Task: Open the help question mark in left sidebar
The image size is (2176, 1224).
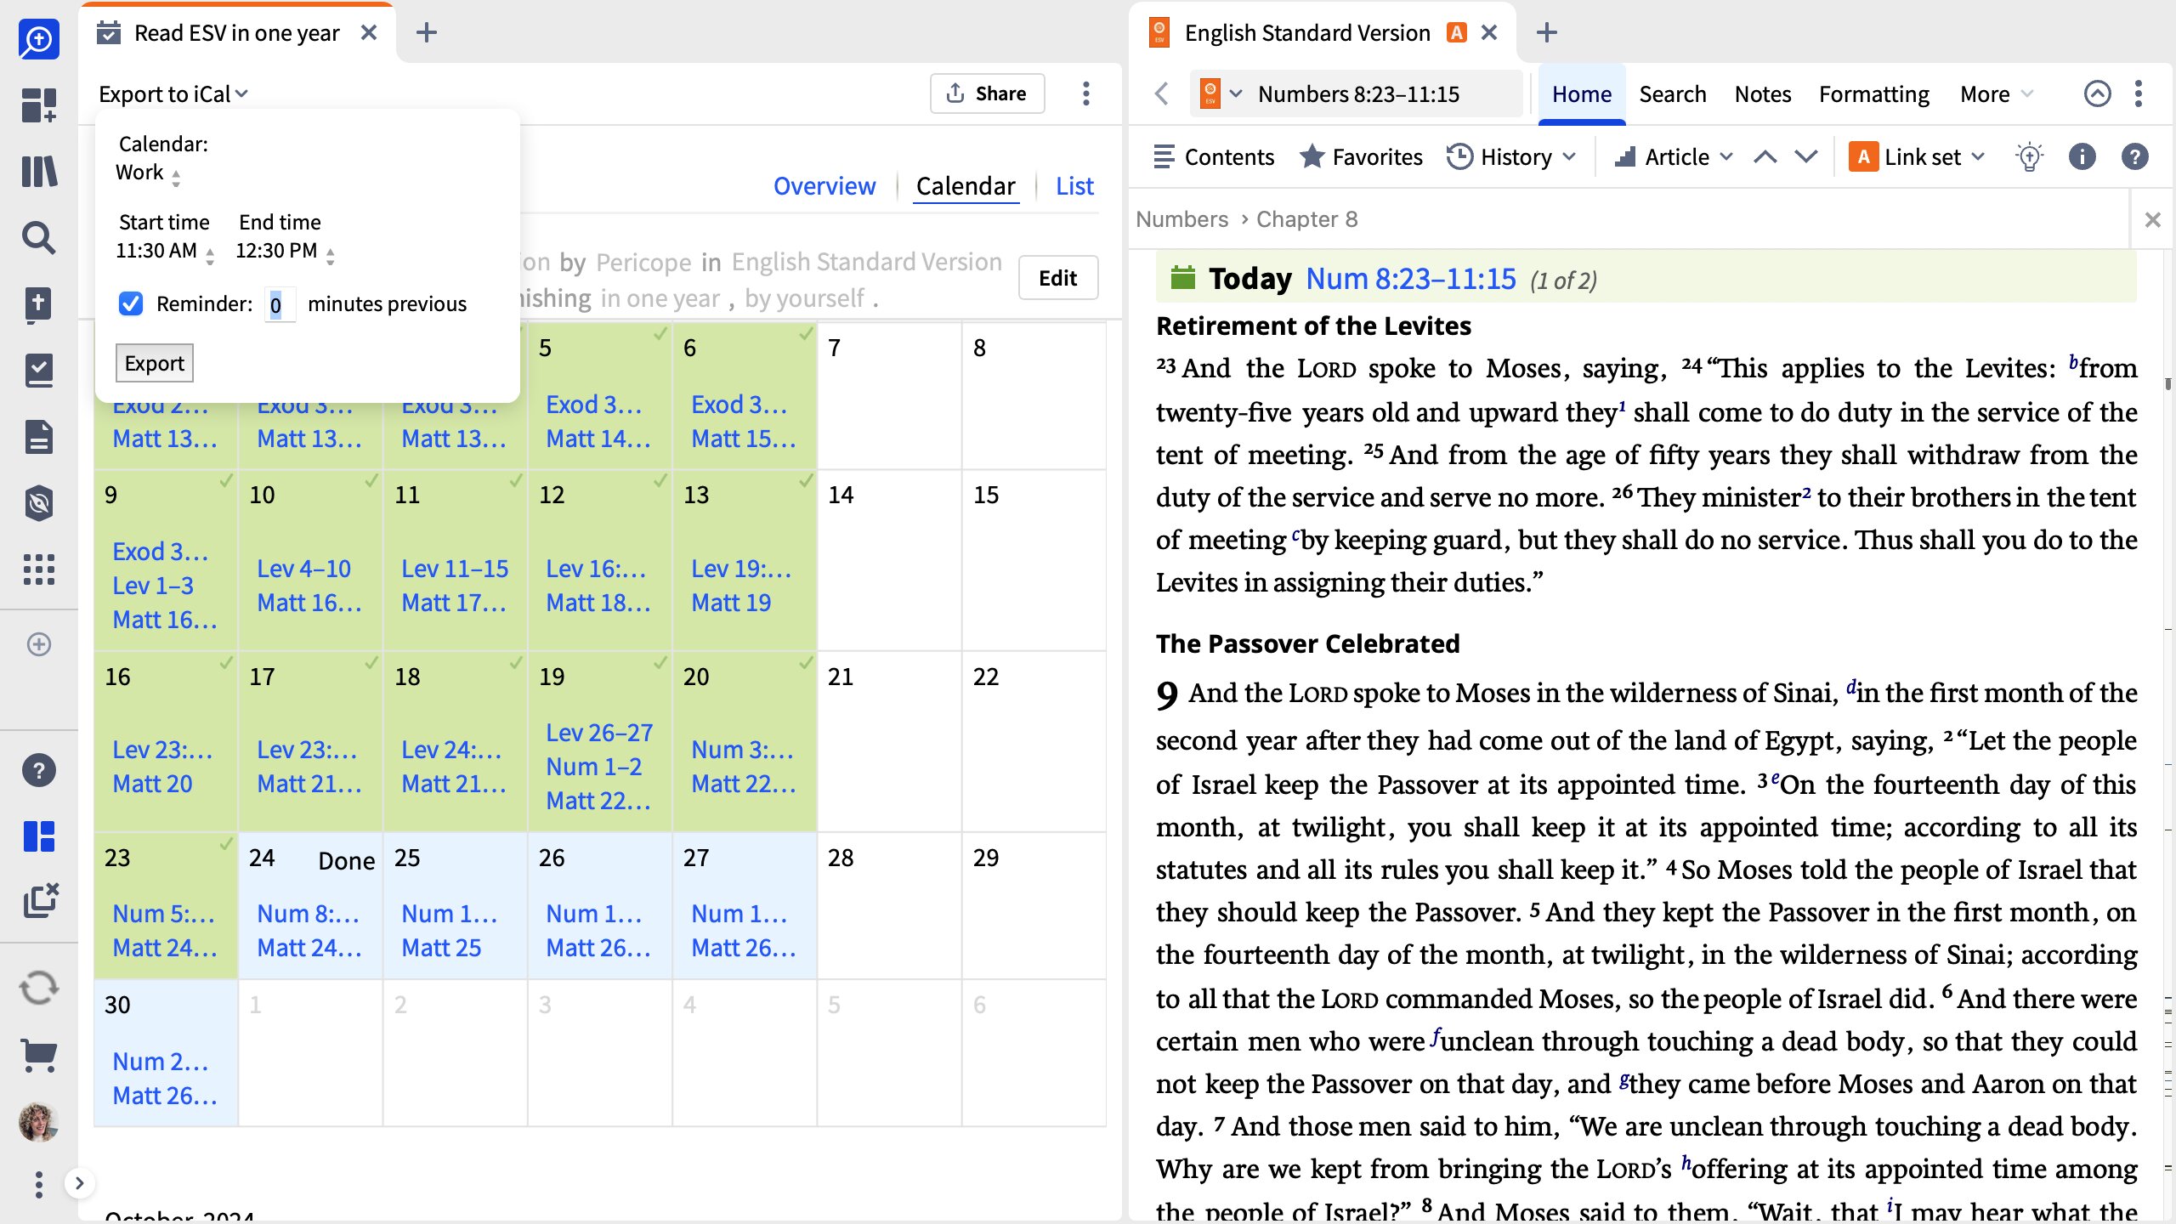Action: [x=38, y=770]
